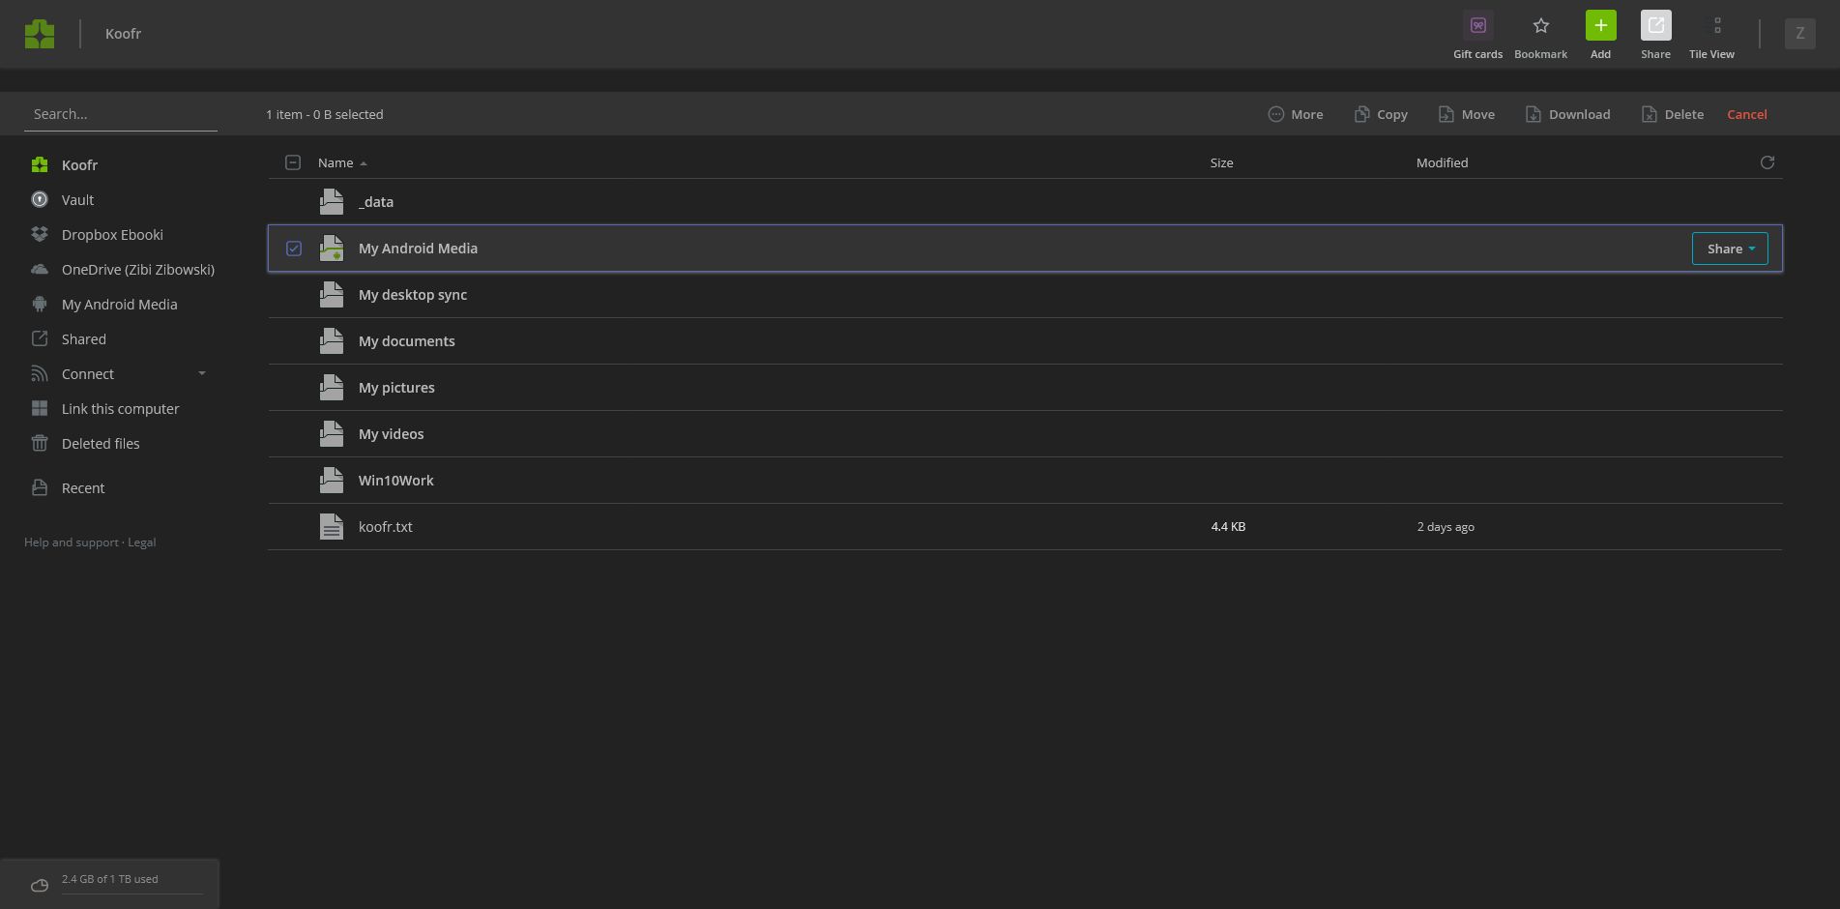Click the green Add plus button
Viewport: 1840px width, 909px height.
(x=1600, y=25)
